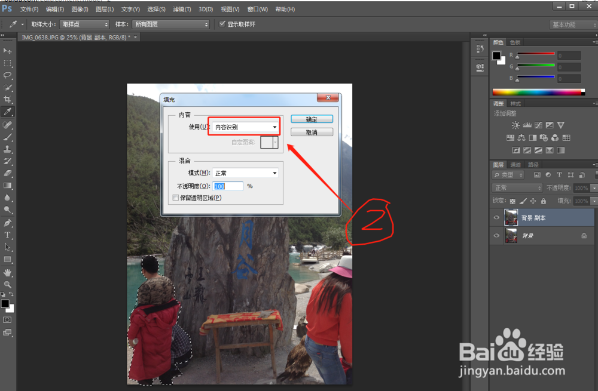Switch to the 通道 tab
The image size is (598, 391).
[x=515, y=165]
